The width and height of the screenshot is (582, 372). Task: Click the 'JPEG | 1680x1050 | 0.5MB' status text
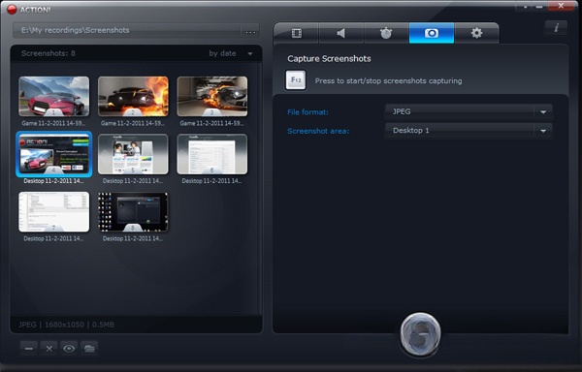click(66, 325)
